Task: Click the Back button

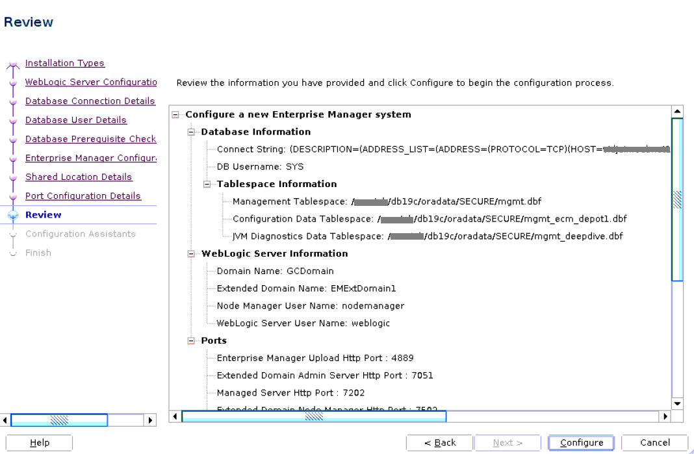Action: (x=439, y=442)
